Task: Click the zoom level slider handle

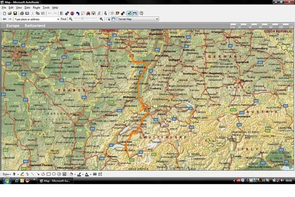Action: pos(83,18)
